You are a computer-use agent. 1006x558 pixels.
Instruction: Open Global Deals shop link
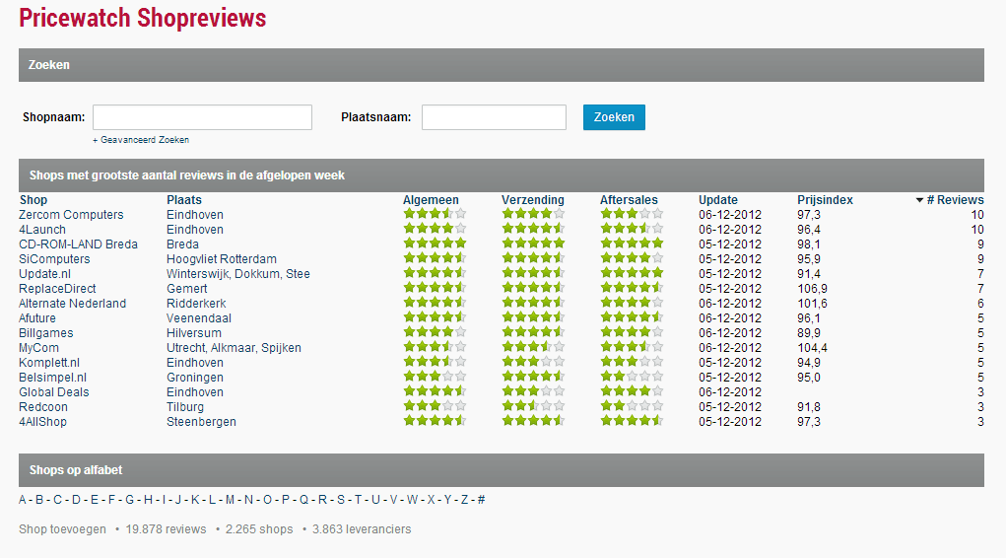point(54,391)
